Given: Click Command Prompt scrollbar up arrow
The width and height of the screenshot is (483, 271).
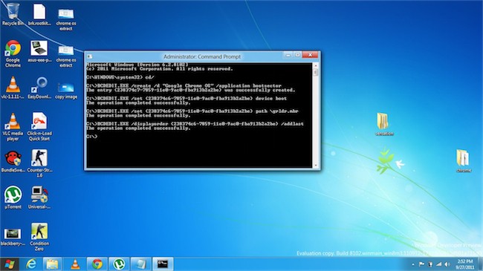Looking at the screenshot, I should click(315, 65).
